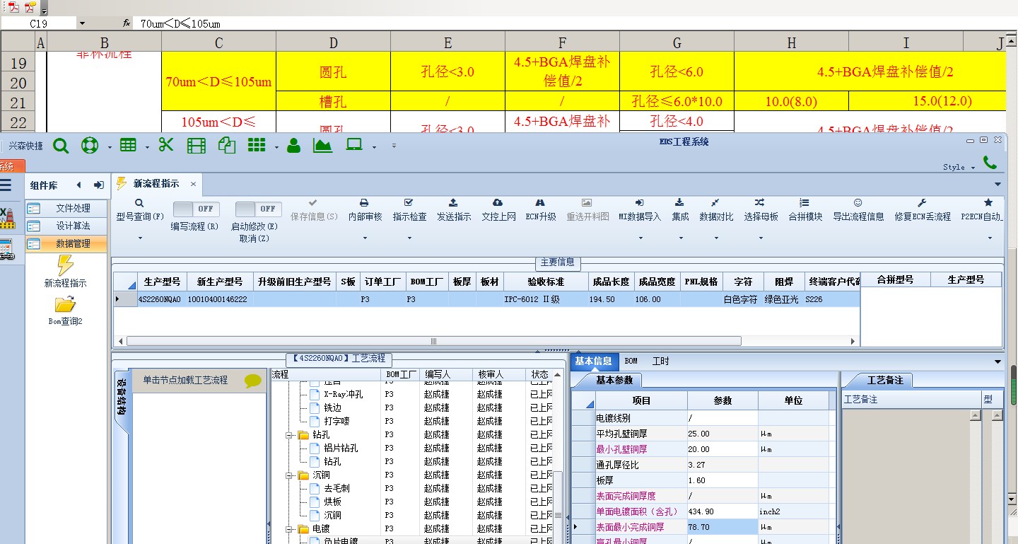Click 选择母板 shuffle icon button
The image size is (1018, 544).
click(x=761, y=210)
